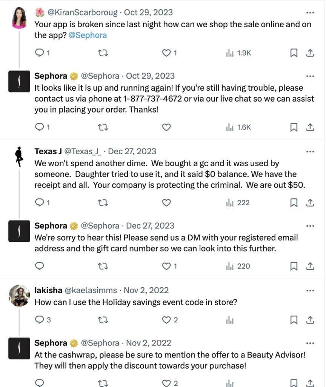Click the @Sephora mention in KiranScarboroug's tweet
The height and width of the screenshot is (387, 326).
pyautogui.click(x=88, y=36)
